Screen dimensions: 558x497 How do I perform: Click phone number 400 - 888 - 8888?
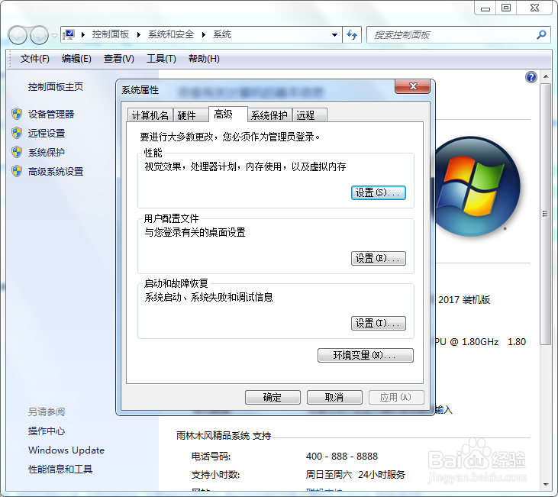[x=342, y=456]
